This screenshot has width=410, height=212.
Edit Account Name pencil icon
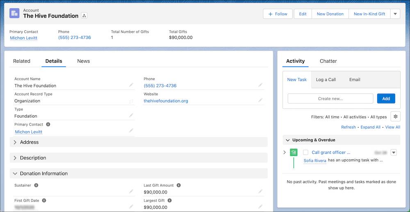[x=131, y=85]
